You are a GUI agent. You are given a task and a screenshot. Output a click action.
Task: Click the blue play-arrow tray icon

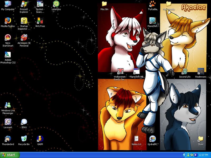tap(196, 155)
